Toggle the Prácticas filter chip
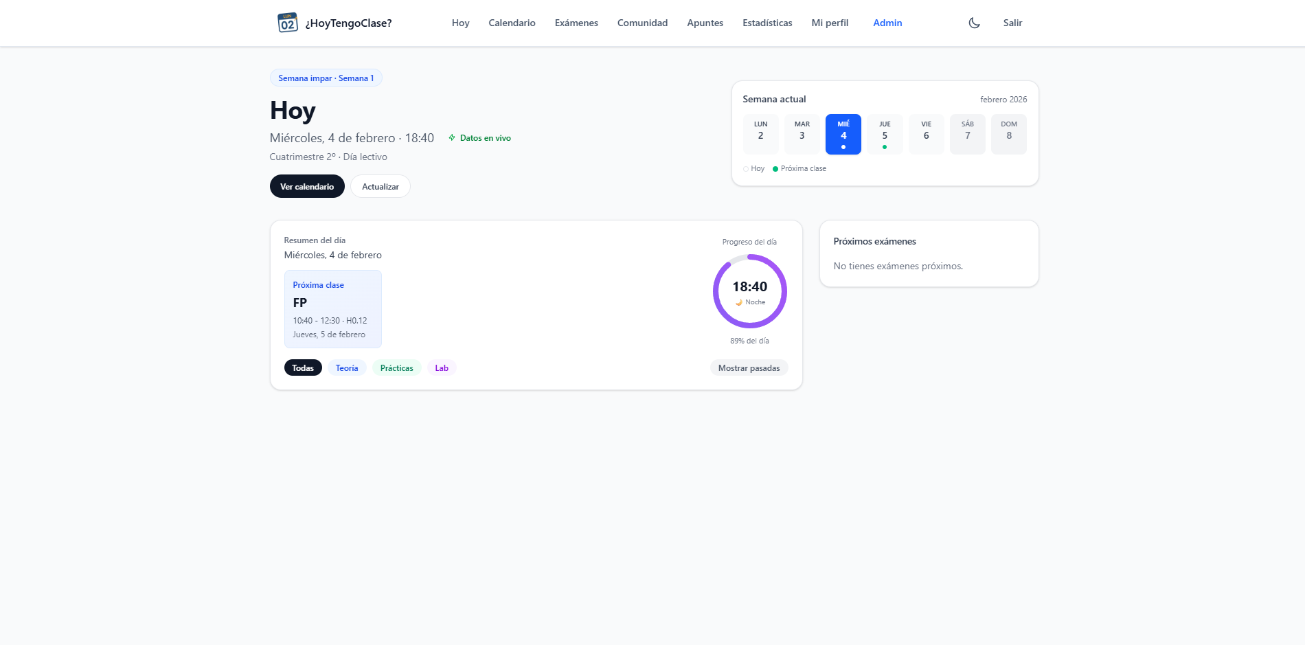 [x=397, y=368]
